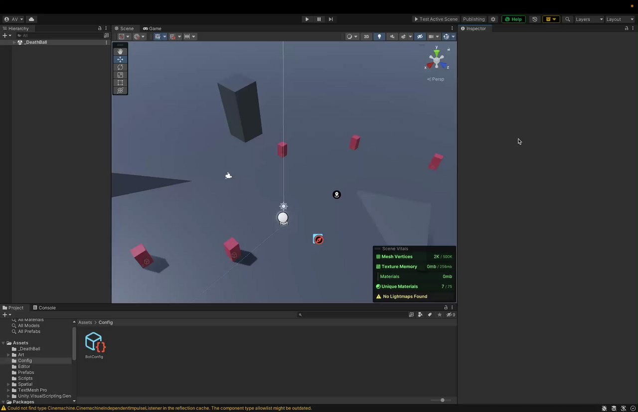
Task: Toggle scene lighting bulb
Action: [x=379, y=36]
